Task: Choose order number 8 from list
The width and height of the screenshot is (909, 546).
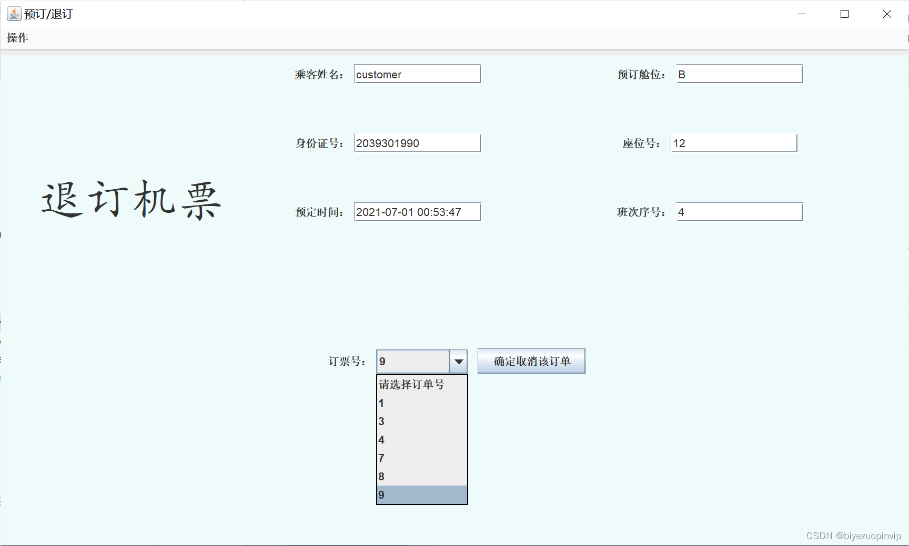Action: tap(422, 477)
